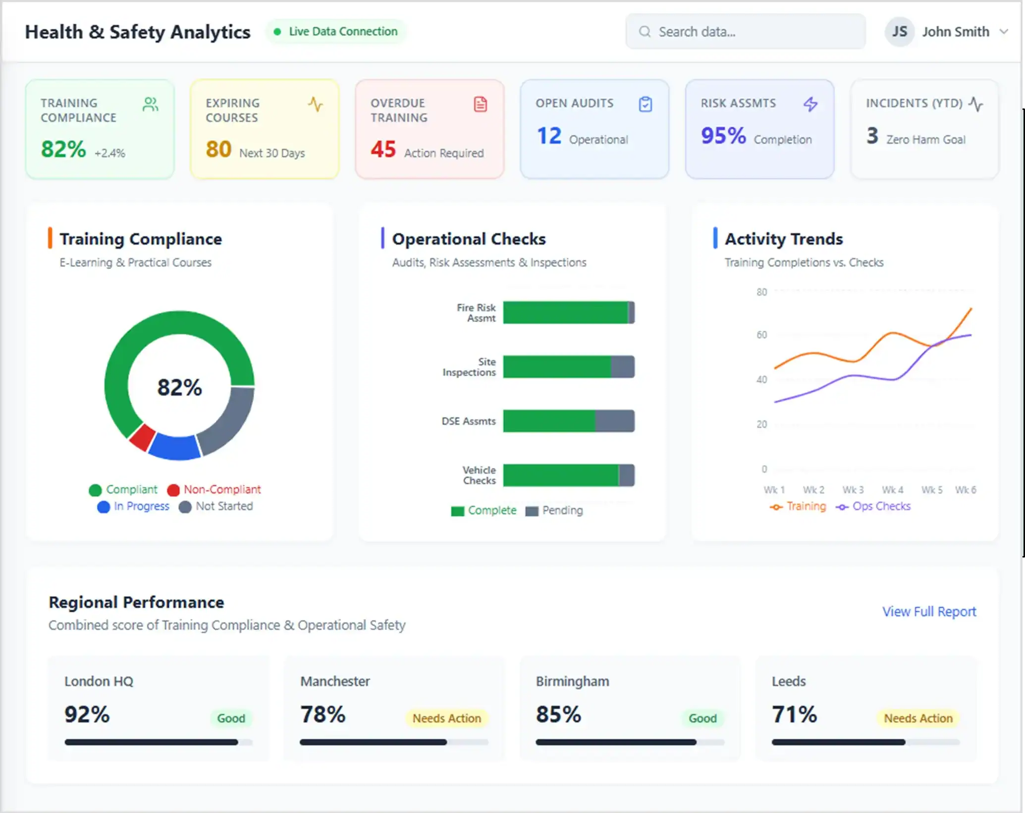The width and height of the screenshot is (1025, 813).
Task: Click the clipboard icon on Open Audits card
Action: click(x=645, y=105)
